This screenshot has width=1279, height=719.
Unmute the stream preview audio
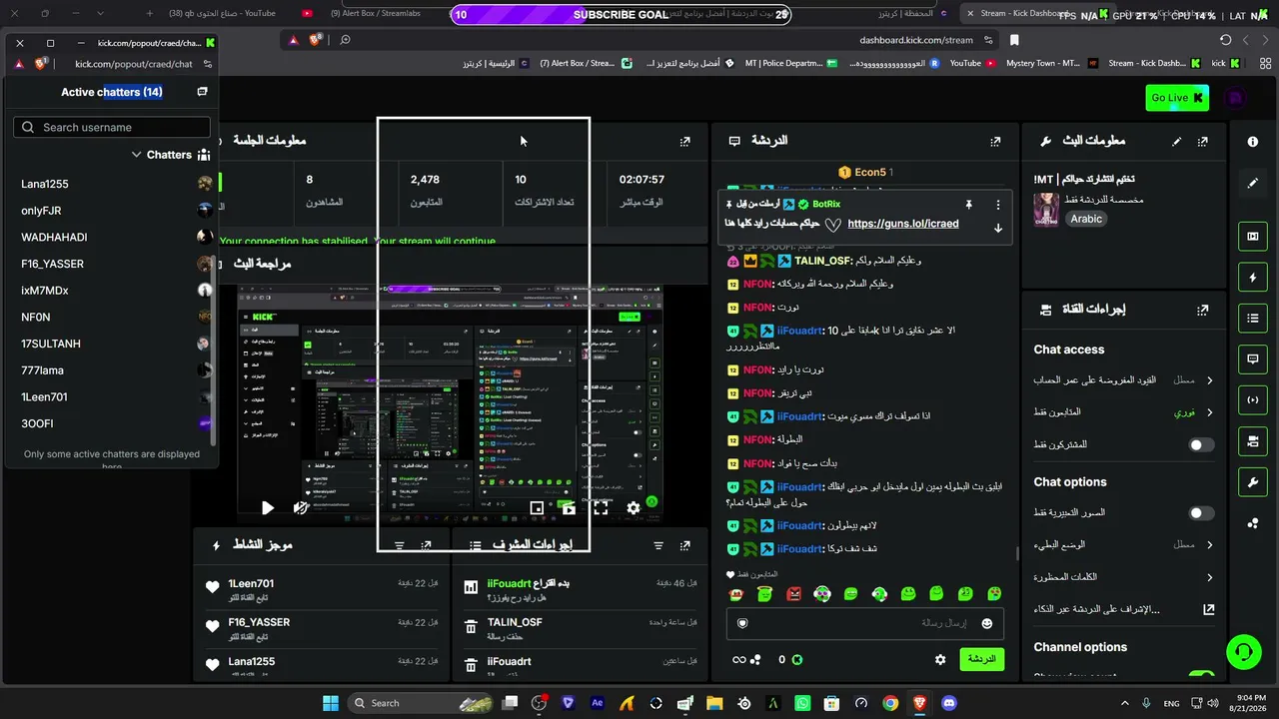tap(300, 508)
